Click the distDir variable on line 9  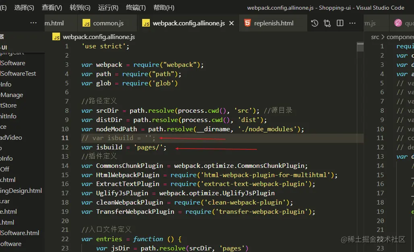[x=109, y=120]
